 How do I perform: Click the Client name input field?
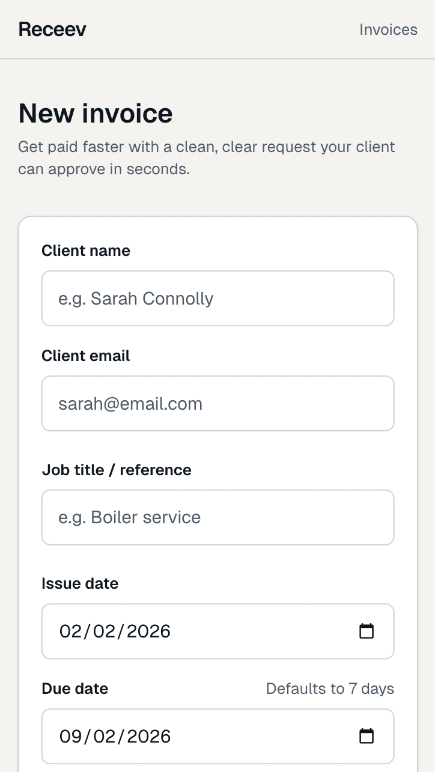click(x=218, y=298)
